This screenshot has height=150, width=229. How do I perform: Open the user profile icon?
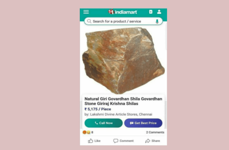click(x=159, y=12)
